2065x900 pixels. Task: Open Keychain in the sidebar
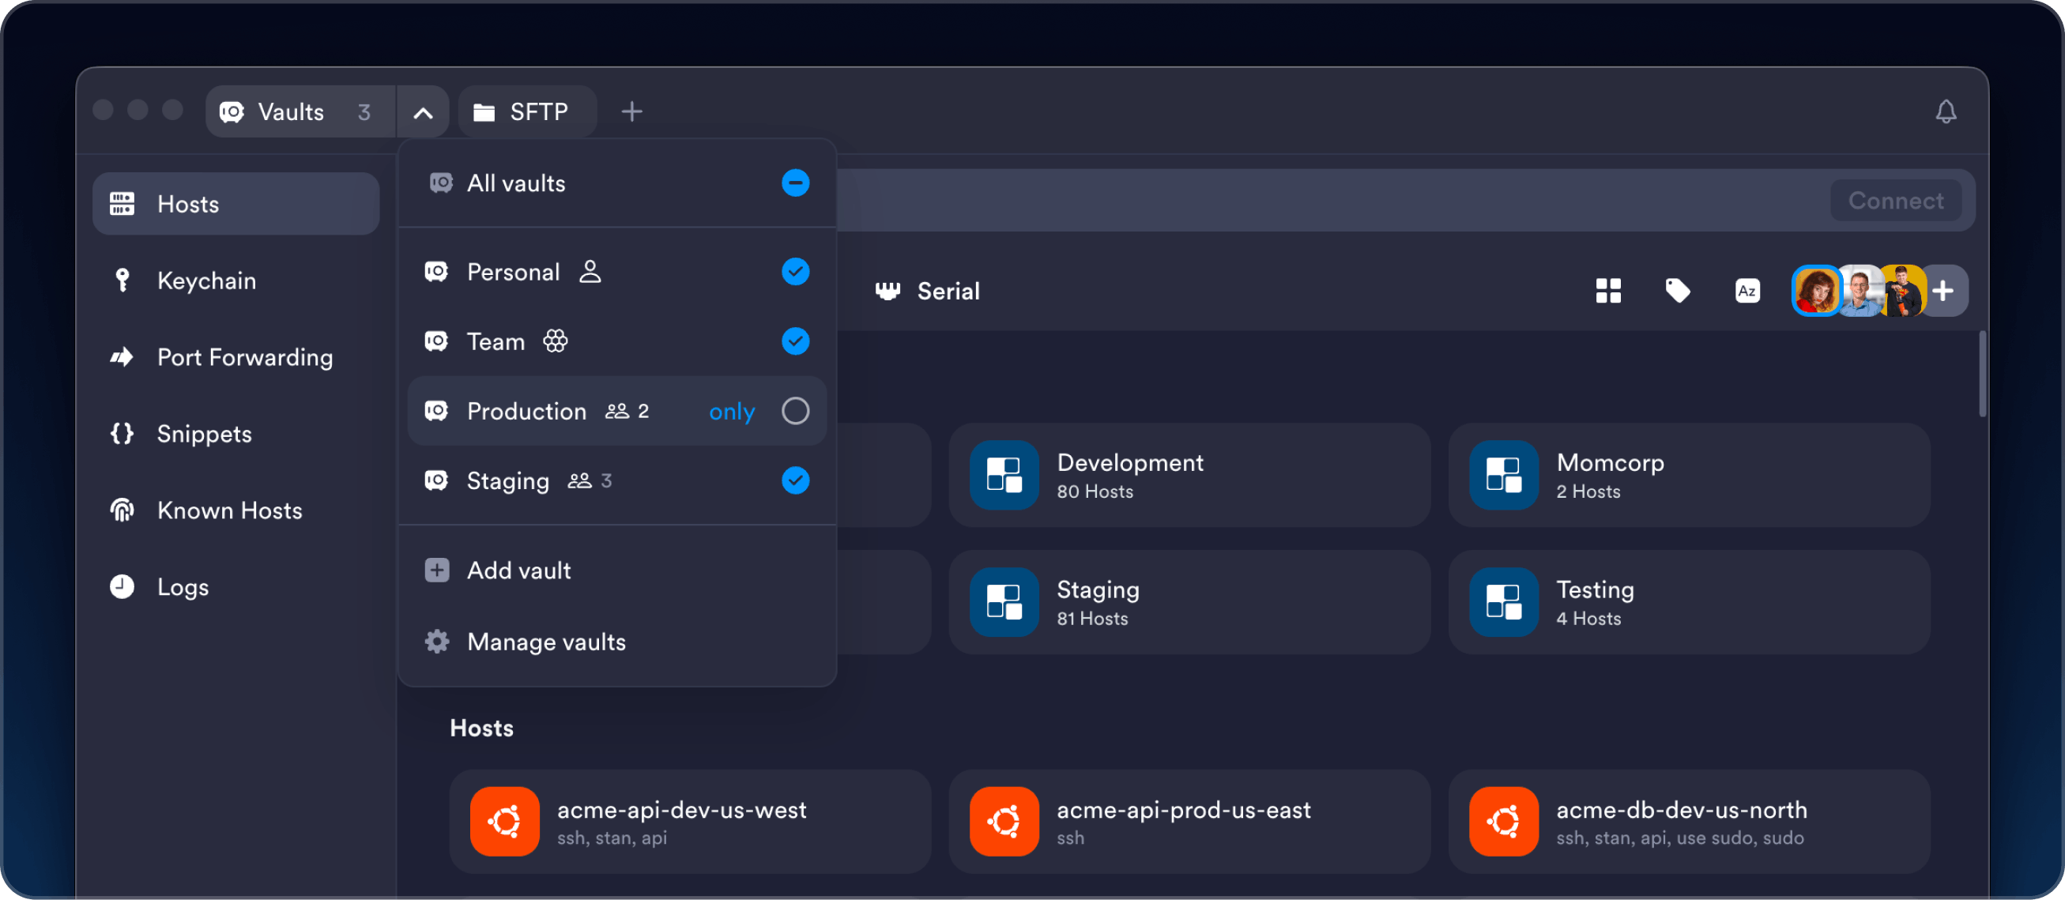(236, 281)
